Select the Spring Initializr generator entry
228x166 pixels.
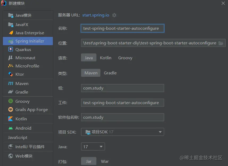pyautogui.click(x=28, y=41)
